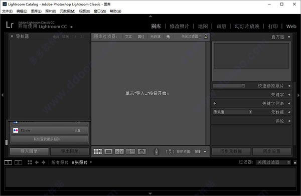Expand the Comments panel

pyautogui.click(x=289, y=121)
